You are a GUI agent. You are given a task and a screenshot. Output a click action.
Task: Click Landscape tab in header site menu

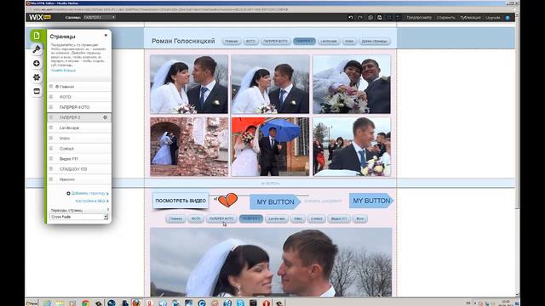(x=329, y=42)
